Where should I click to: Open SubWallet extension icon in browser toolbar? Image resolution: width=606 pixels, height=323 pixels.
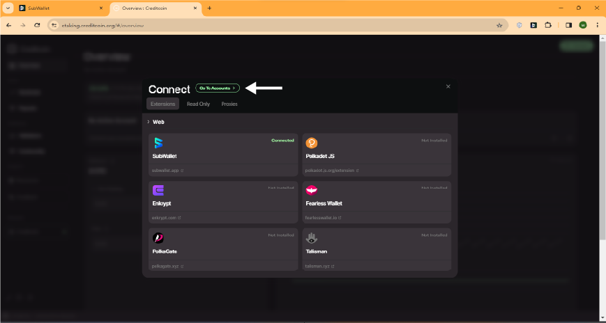pos(533,25)
